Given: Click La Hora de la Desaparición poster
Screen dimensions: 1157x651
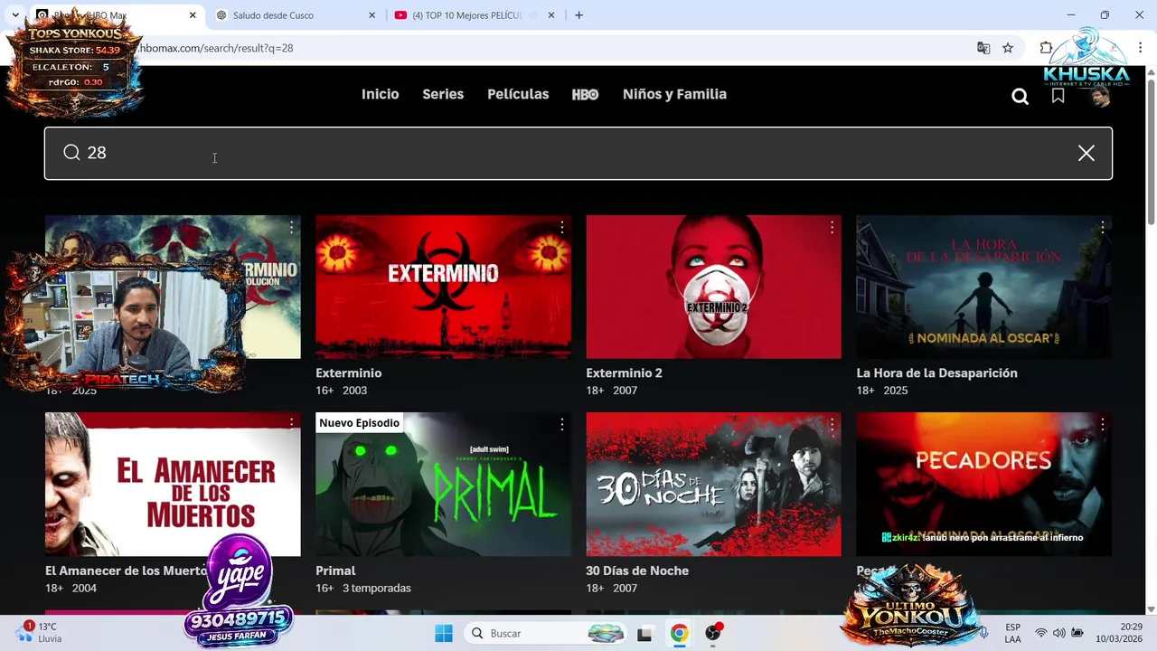Looking at the screenshot, I should pos(983,287).
